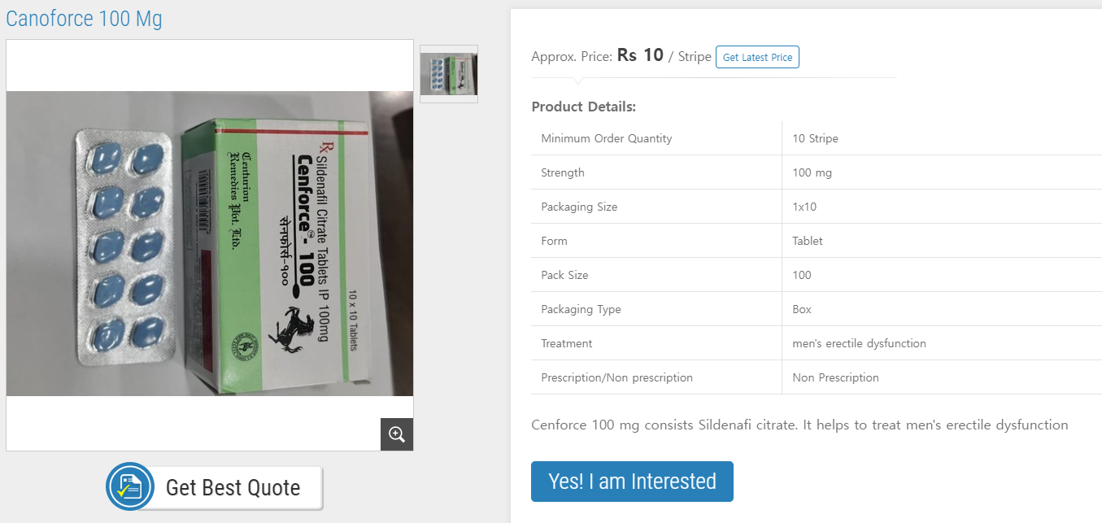Viewport: 1102px width, 523px height.
Task: Click the Product Details heading
Action: coord(583,107)
